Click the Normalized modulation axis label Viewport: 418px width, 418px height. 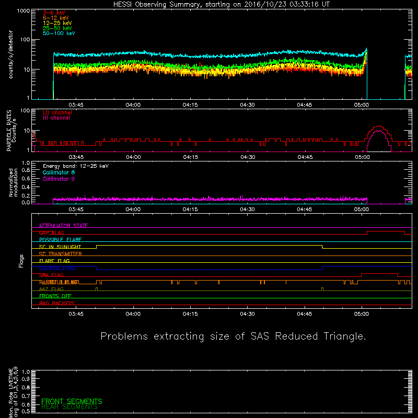coord(13,182)
